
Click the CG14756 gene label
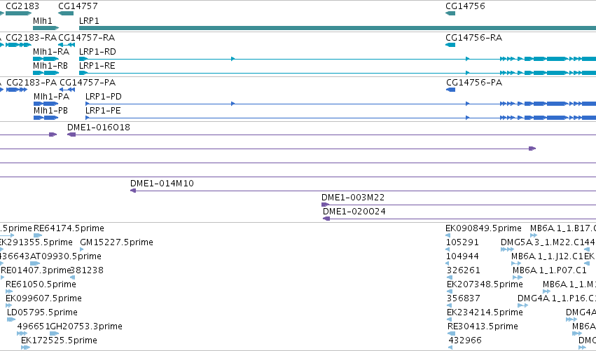tap(465, 6)
